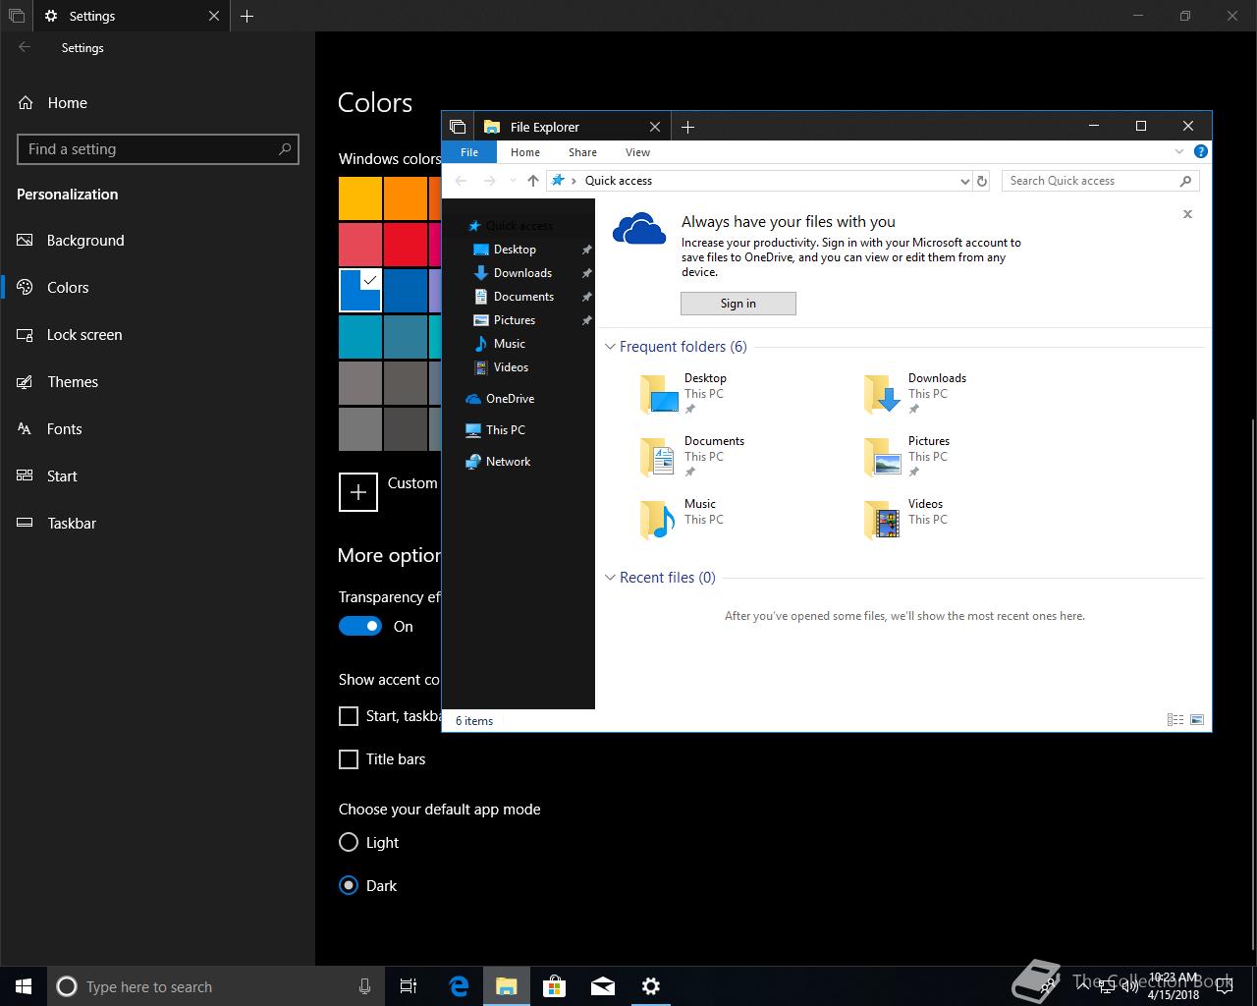Go up one folder level

point(533,181)
